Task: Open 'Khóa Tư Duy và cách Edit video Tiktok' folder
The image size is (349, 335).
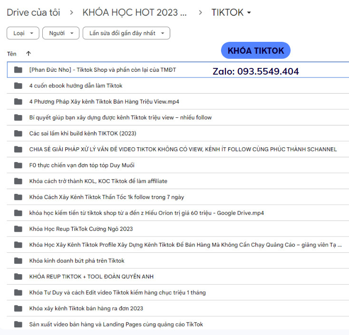Action: point(117,293)
